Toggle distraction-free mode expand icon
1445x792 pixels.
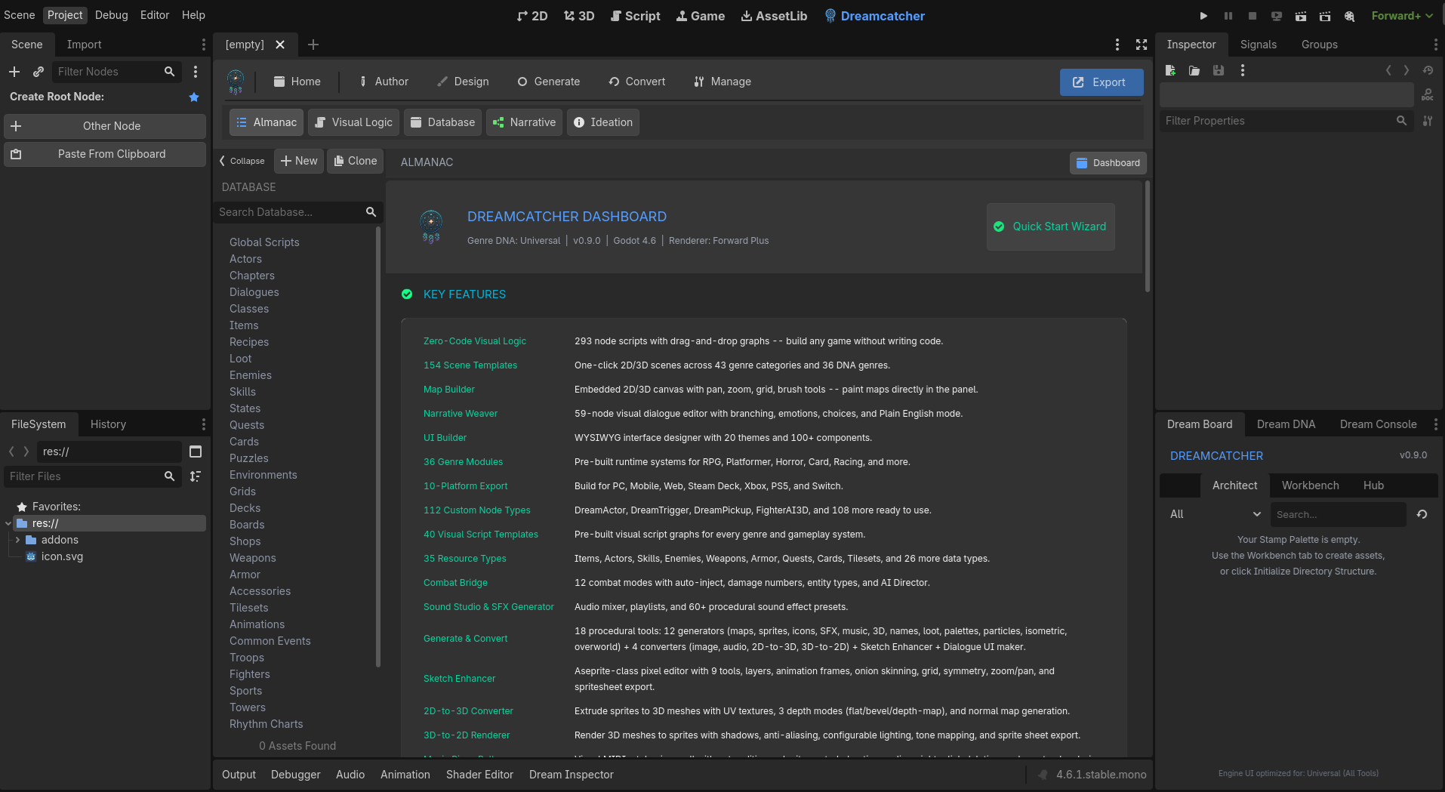(x=1142, y=45)
